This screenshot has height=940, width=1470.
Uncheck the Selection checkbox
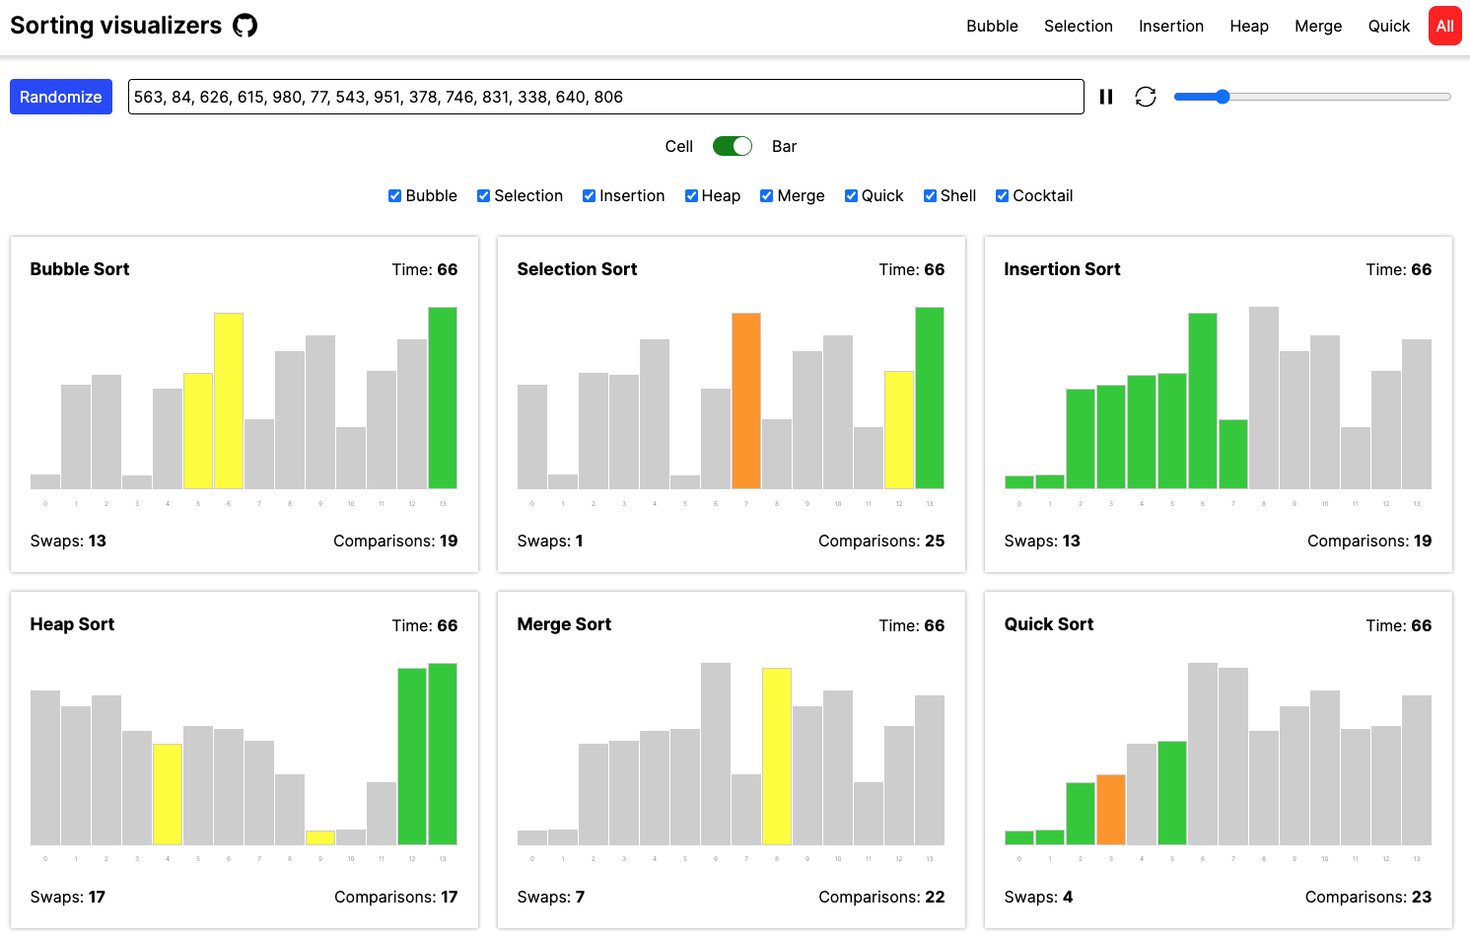(x=483, y=196)
